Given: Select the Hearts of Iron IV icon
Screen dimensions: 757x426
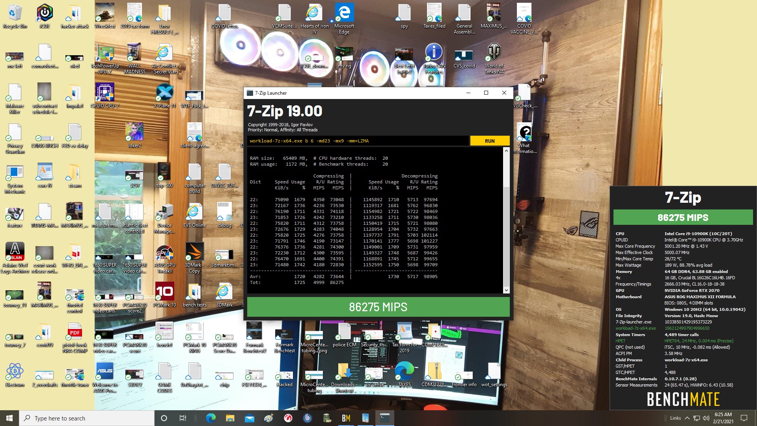Looking at the screenshot, I should [314, 19].
